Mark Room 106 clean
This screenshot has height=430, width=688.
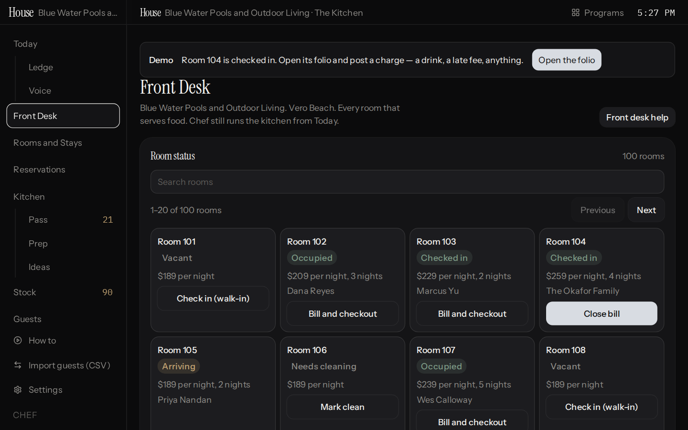(x=343, y=407)
